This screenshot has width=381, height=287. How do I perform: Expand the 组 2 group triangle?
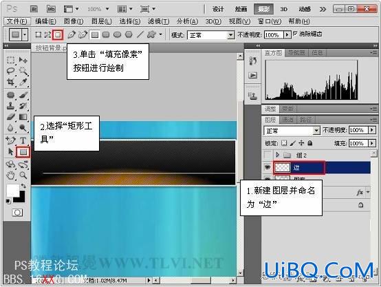[277, 154]
